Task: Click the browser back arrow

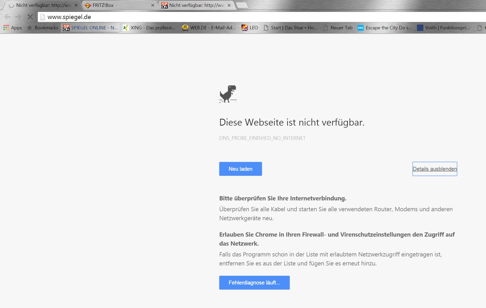Action: (x=7, y=17)
